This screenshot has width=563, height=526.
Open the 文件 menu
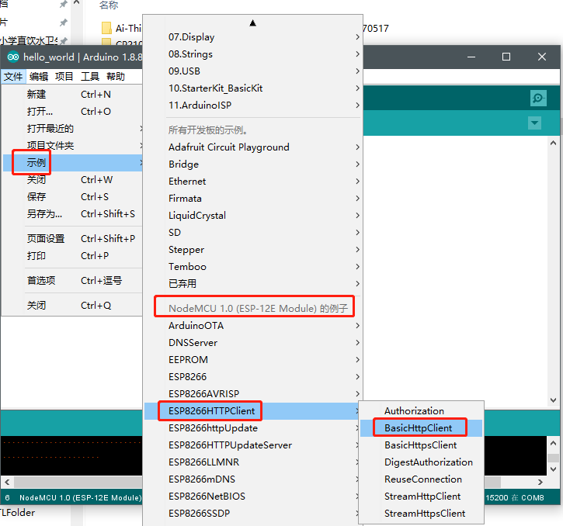13,77
